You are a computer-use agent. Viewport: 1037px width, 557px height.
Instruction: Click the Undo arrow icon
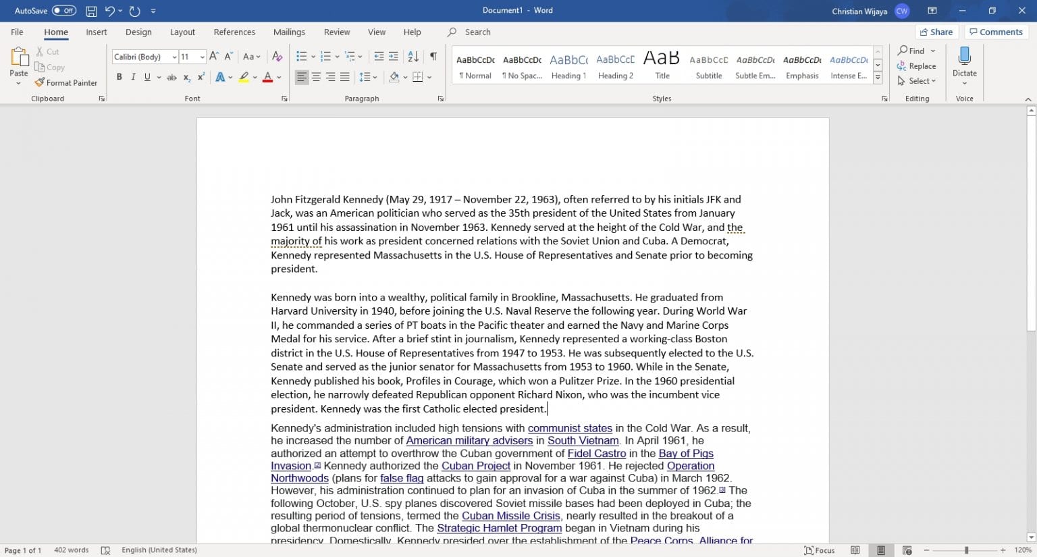[109, 11]
